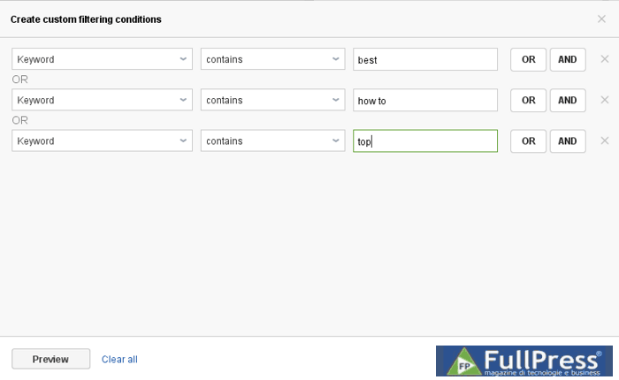Add OR condition after 'how to' row
Image resolution: width=619 pixels, height=380 pixels.
click(x=528, y=100)
